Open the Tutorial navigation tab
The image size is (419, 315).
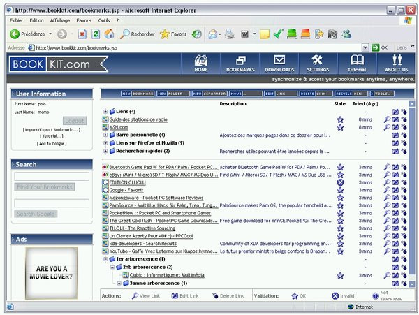[x=357, y=64]
